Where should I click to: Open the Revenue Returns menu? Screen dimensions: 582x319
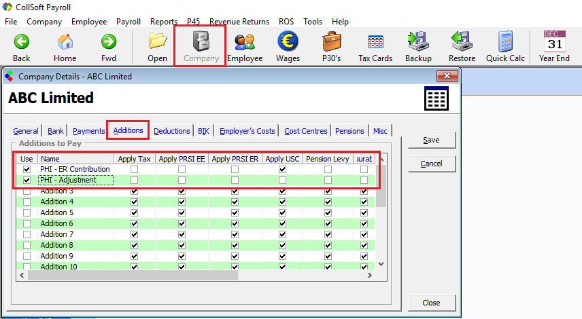239,22
